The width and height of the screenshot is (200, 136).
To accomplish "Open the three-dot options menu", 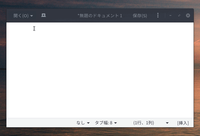I will point(158,15).
